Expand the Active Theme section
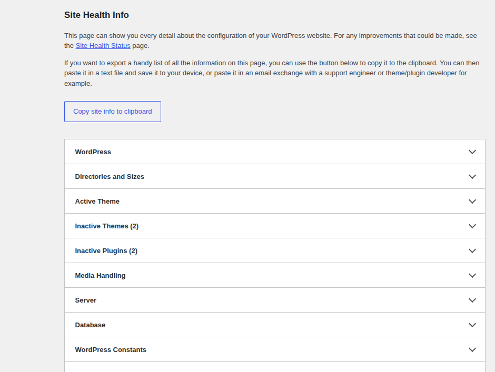Screen dimensions: 495x372 [275, 202]
